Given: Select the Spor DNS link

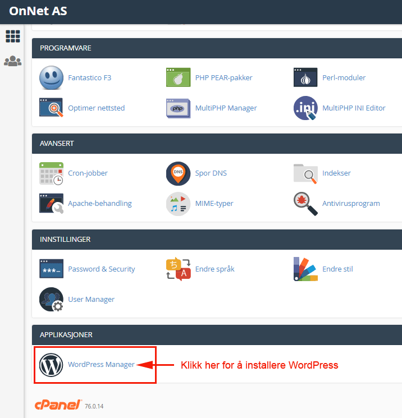Looking at the screenshot, I should 211,173.
